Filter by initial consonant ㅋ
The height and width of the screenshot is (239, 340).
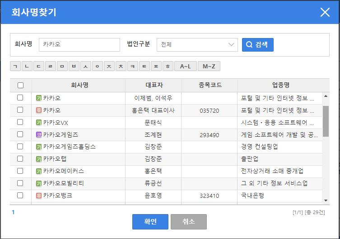pos(132,66)
